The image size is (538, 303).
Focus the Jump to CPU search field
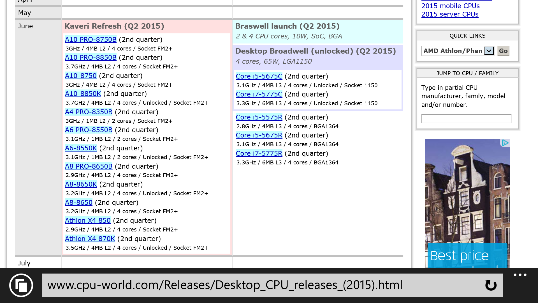pos(466,119)
